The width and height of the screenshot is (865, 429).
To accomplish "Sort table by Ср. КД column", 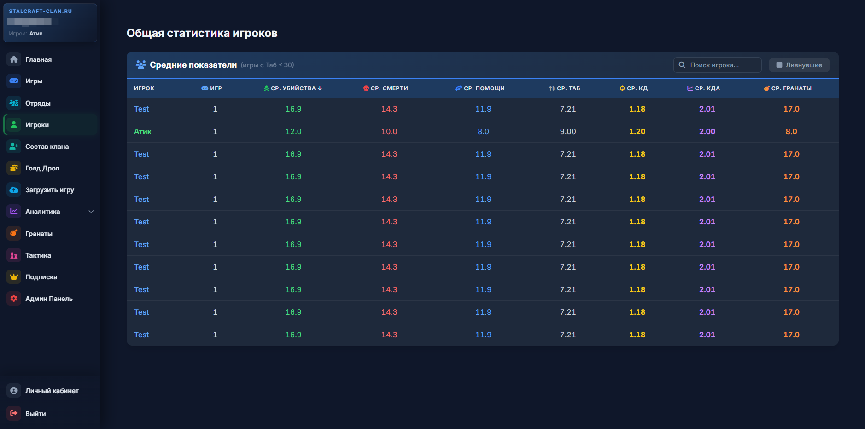I will tap(633, 88).
